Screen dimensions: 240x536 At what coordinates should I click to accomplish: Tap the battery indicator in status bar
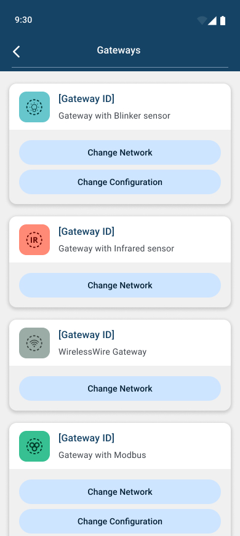223,20
